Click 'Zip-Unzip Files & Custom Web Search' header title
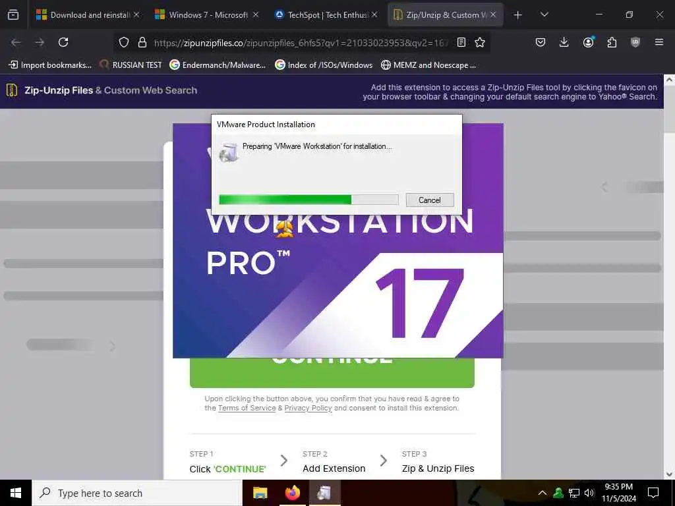Viewport: 675px width, 506px height. (111, 90)
